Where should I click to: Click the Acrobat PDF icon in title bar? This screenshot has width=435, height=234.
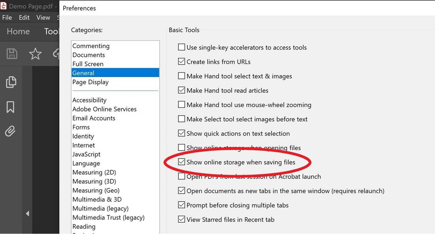point(4,6)
